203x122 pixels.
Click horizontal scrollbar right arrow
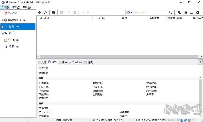coord(201,57)
